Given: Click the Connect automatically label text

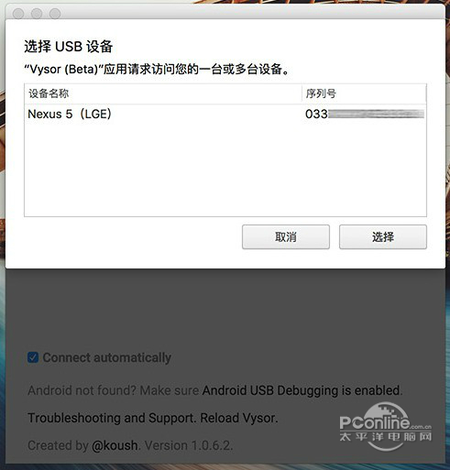Looking at the screenshot, I should click(x=107, y=357).
